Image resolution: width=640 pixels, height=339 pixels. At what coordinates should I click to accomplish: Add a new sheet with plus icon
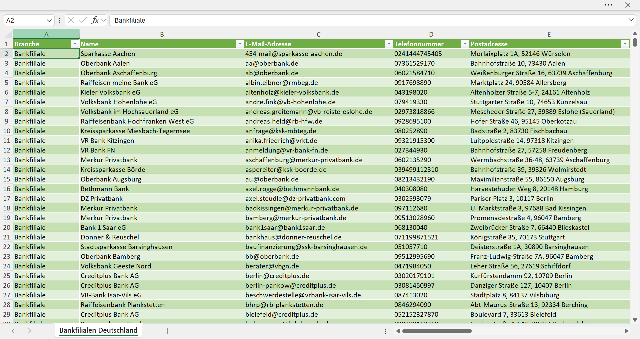pos(168,331)
